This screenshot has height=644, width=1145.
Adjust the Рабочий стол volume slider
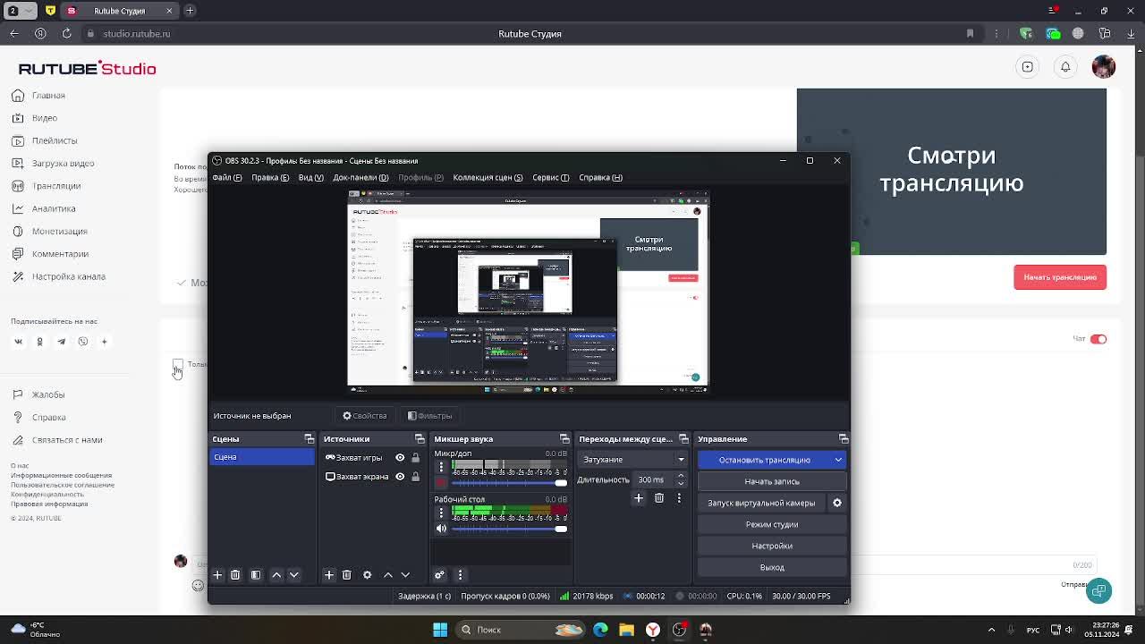click(509, 529)
